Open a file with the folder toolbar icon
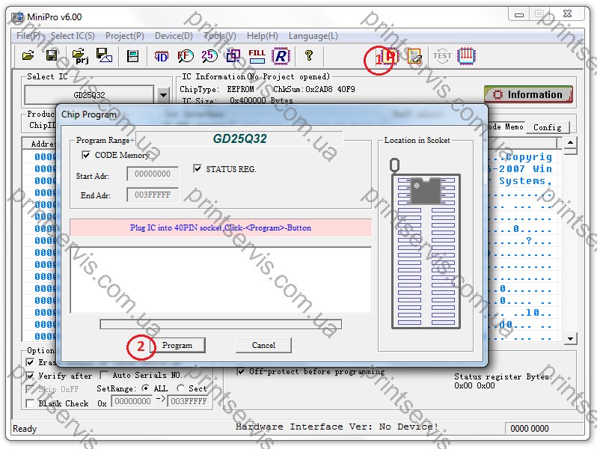Screen dimensions: 597x449 click(28, 55)
